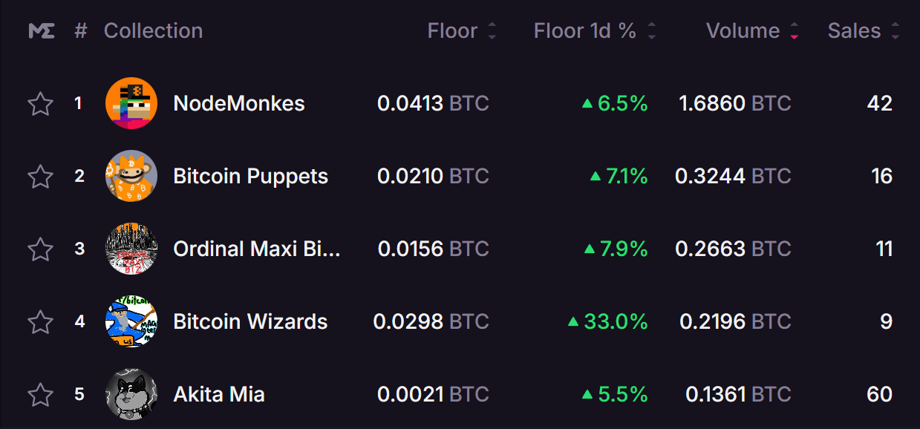
Task: Click the Bitcoin Wizards collection avatar
Action: click(x=131, y=321)
